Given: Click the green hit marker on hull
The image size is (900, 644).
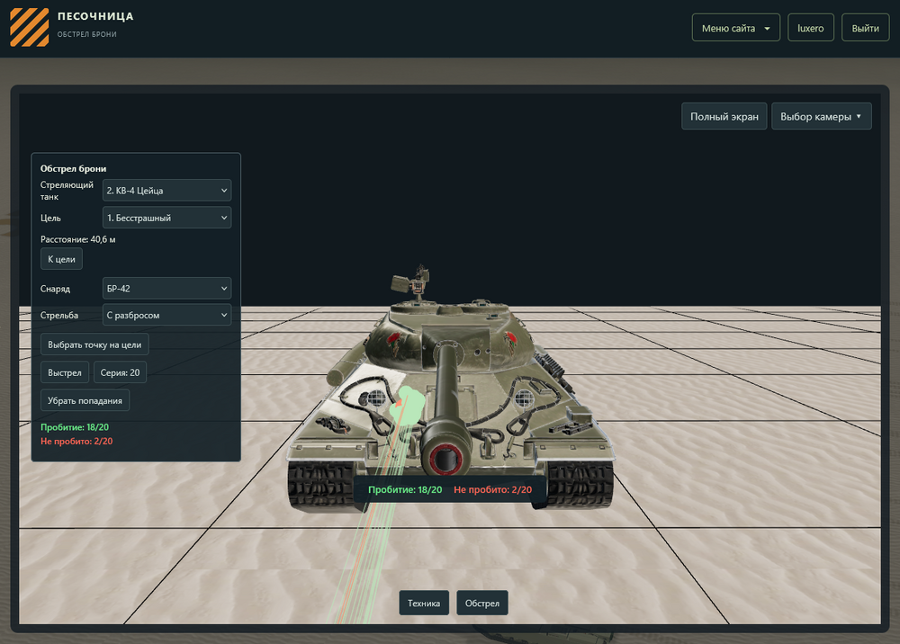Looking at the screenshot, I should 407,406.
